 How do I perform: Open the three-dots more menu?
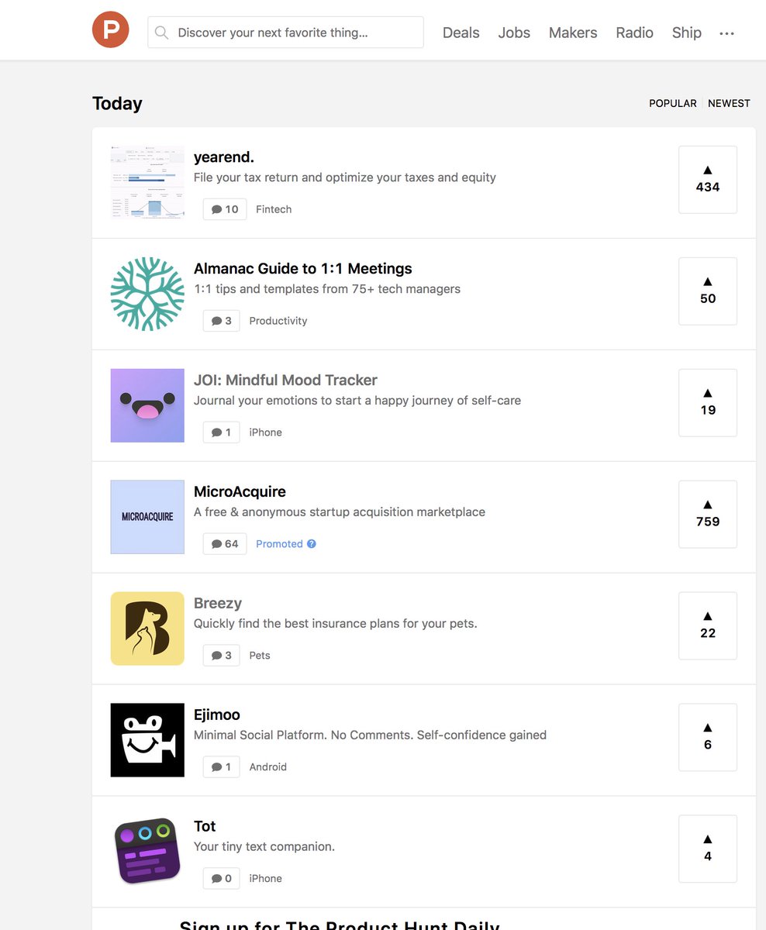726,33
